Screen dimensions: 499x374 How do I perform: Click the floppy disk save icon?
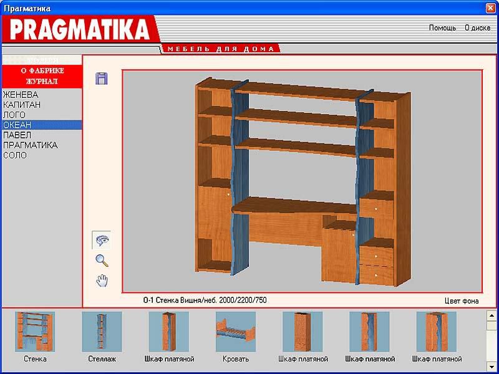coord(102,78)
